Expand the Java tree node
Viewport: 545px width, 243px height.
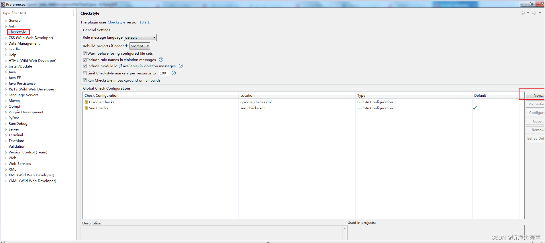click(x=6, y=72)
